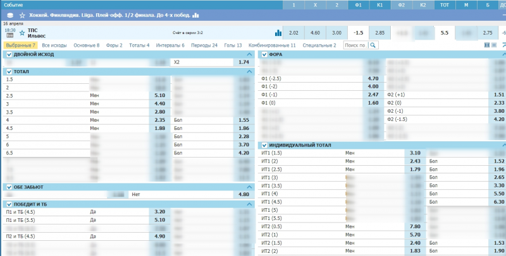This screenshot has height=256, width=506.
Task: Add ТПС – Ильвес match to favorites
Action: point(22,33)
